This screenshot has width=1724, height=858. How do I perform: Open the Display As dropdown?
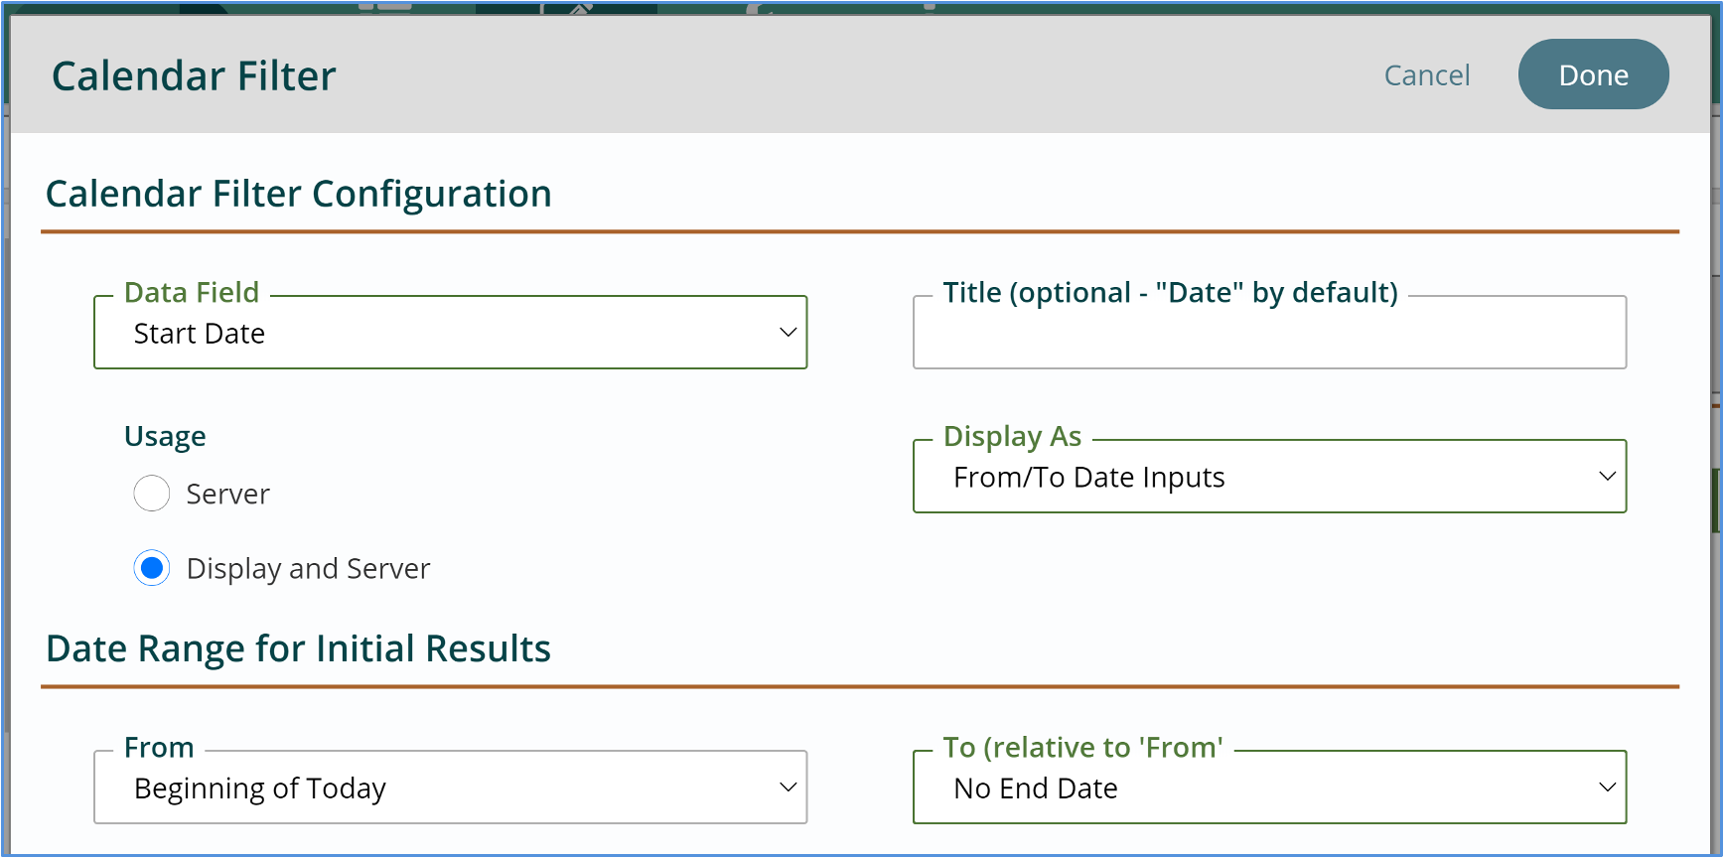coord(1269,477)
